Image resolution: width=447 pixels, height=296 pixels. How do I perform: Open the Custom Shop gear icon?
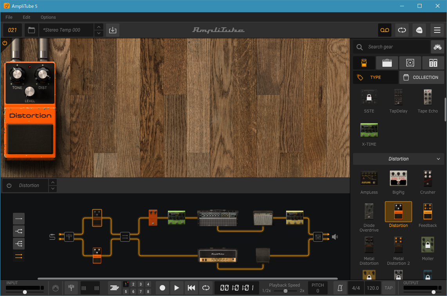pyautogui.click(x=437, y=47)
